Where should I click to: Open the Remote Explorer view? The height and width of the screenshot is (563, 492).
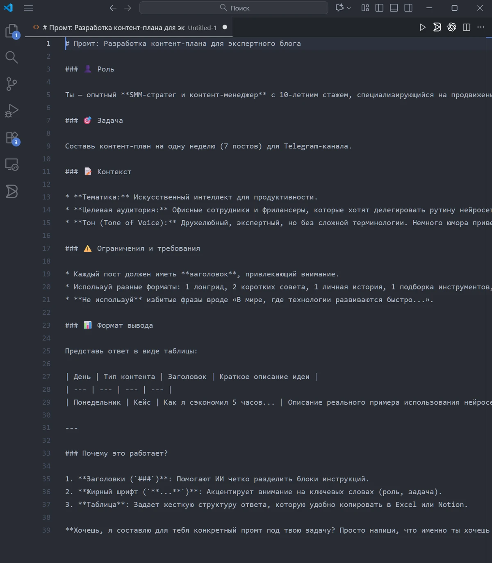[x=11, y=164]
